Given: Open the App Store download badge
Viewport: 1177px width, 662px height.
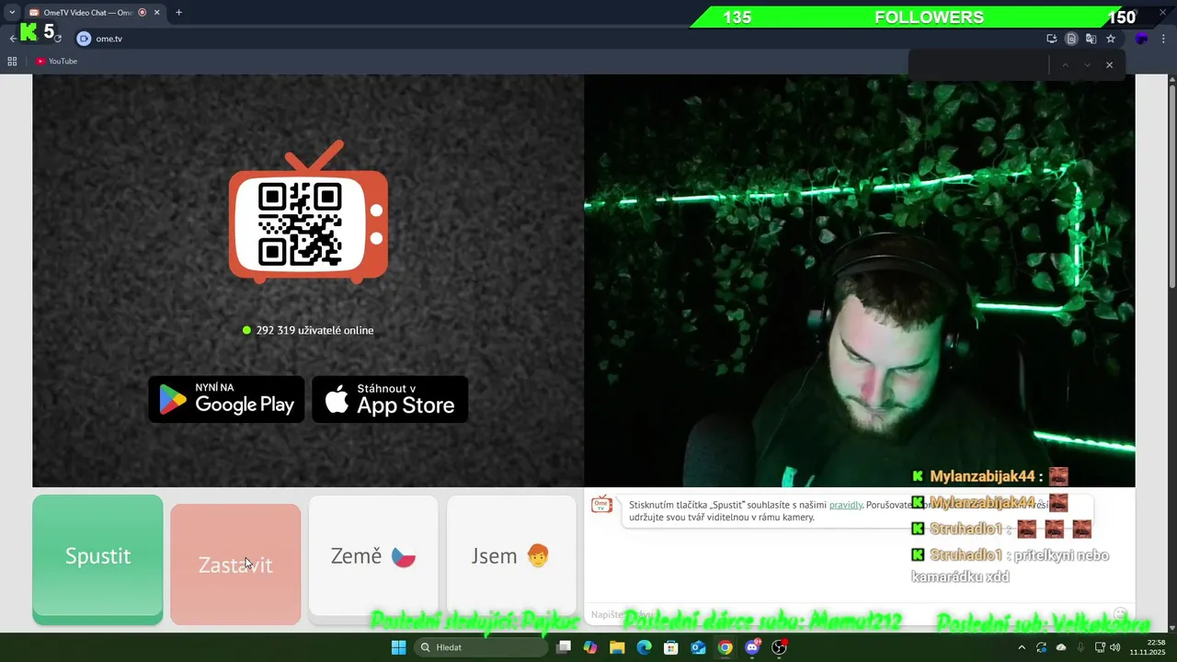Looking at the screenshot, I should (x=390, y=399).
